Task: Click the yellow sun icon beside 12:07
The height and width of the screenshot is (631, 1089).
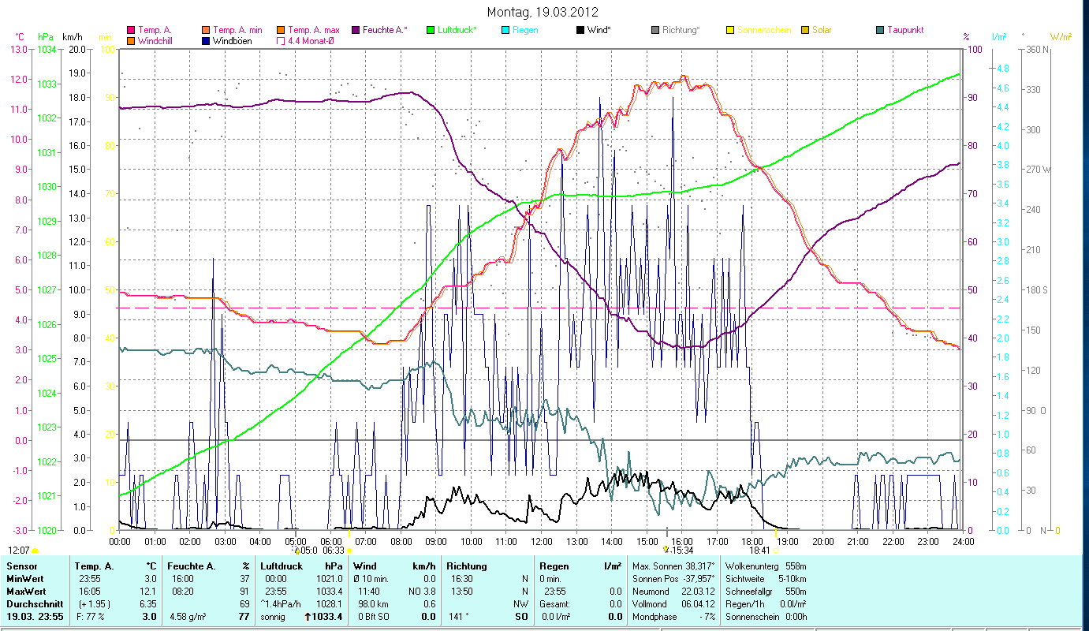Action: point(35,551)
